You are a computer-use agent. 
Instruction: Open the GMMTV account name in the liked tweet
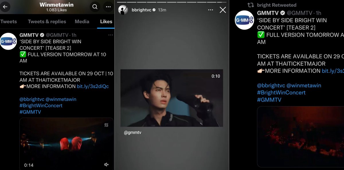[x=29, y=35]
